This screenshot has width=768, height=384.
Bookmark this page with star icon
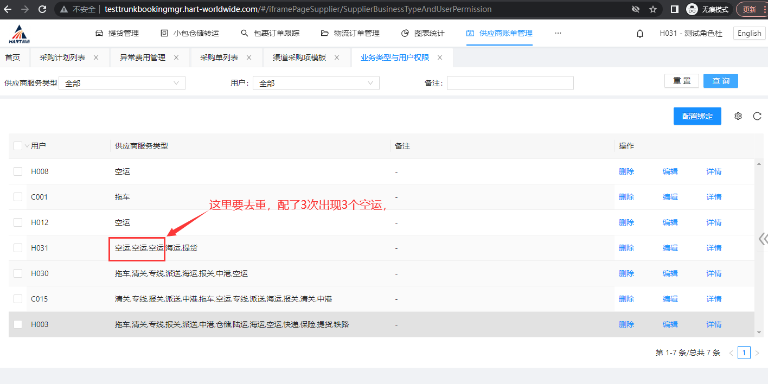click(653, 9)
